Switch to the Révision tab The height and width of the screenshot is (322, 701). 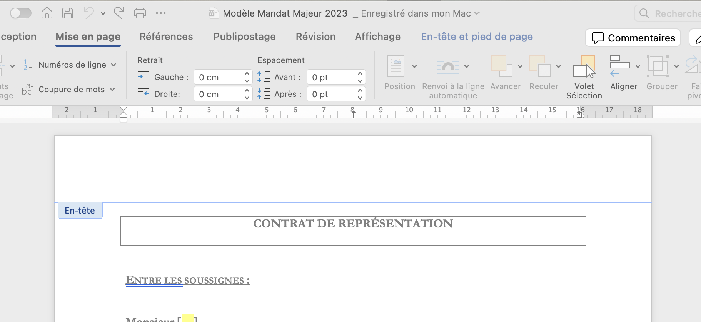[x=316, y=37]
